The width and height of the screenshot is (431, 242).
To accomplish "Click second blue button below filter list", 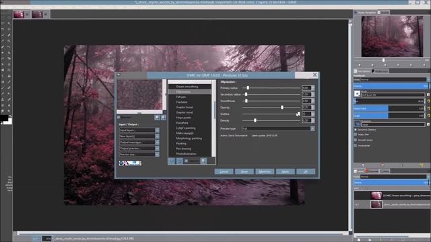I will point(179,161).
